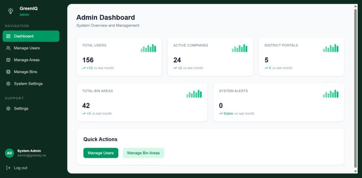362x178 pixels.
Task: Click the trend arrow beside +3 vs last month
Action: (84, 114)
